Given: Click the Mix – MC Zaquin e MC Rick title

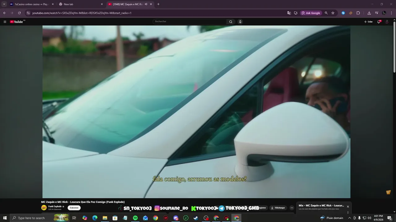Looking at the screenshot, I should point(321,206).
